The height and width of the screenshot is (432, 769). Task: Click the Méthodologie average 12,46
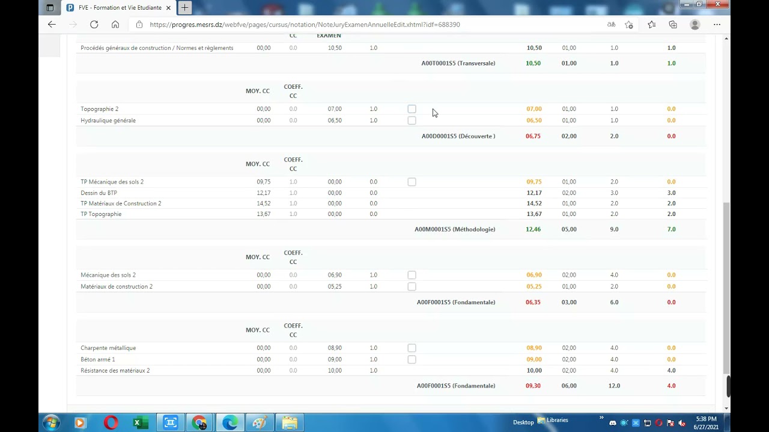tap(533, 229)
